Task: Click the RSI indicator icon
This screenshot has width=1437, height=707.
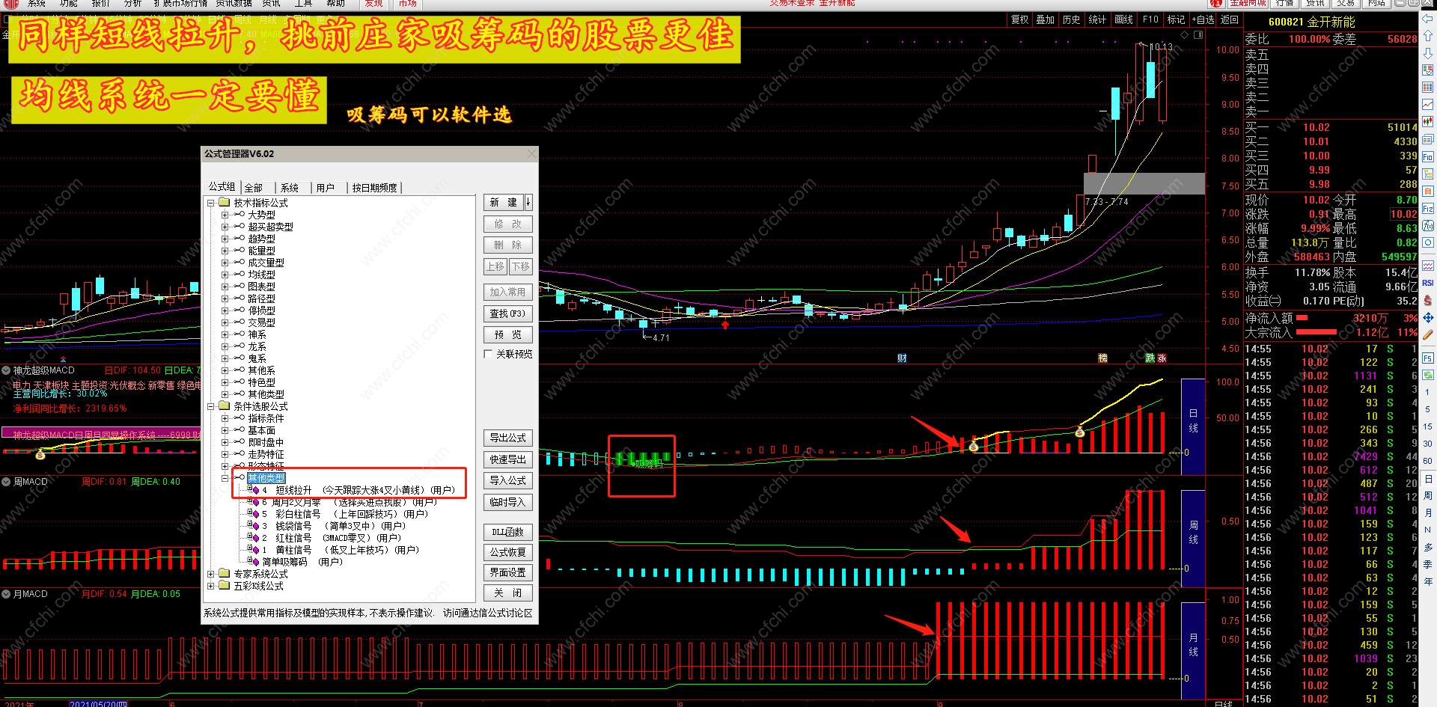Action: tap(1427, 283)
